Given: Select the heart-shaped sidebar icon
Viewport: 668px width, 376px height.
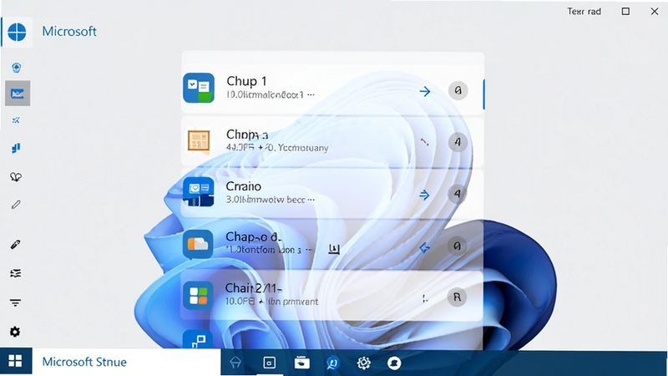Looking at the screenshot, I should (x=16, y=176).
